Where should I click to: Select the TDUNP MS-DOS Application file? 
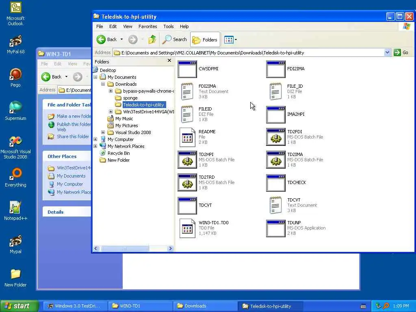point(296,228)
